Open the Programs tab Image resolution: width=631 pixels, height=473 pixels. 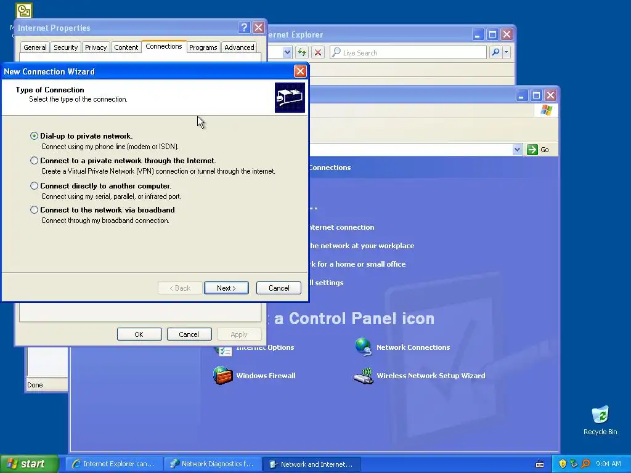203,47
